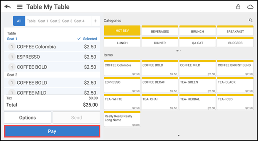This screenshot has height=141, width=258.
Task: Select ESPRESSO order line in Seat 1
Action: (52, 57)
